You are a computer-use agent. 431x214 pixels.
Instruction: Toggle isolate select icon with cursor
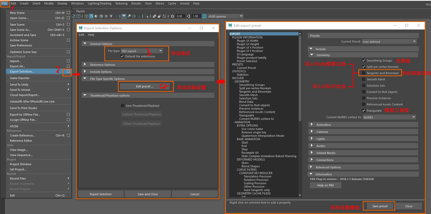(x=147, y=16)
